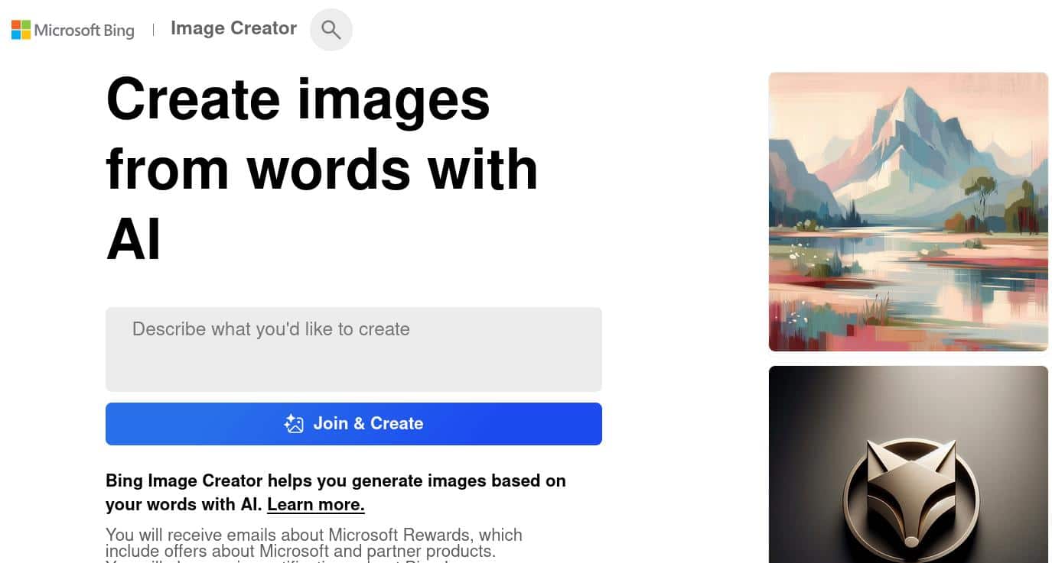This screenshot has height=563, width=1052.
Task: Click the "Create images from words" headline
Action: pyautogui.click(x=321, y=134)
